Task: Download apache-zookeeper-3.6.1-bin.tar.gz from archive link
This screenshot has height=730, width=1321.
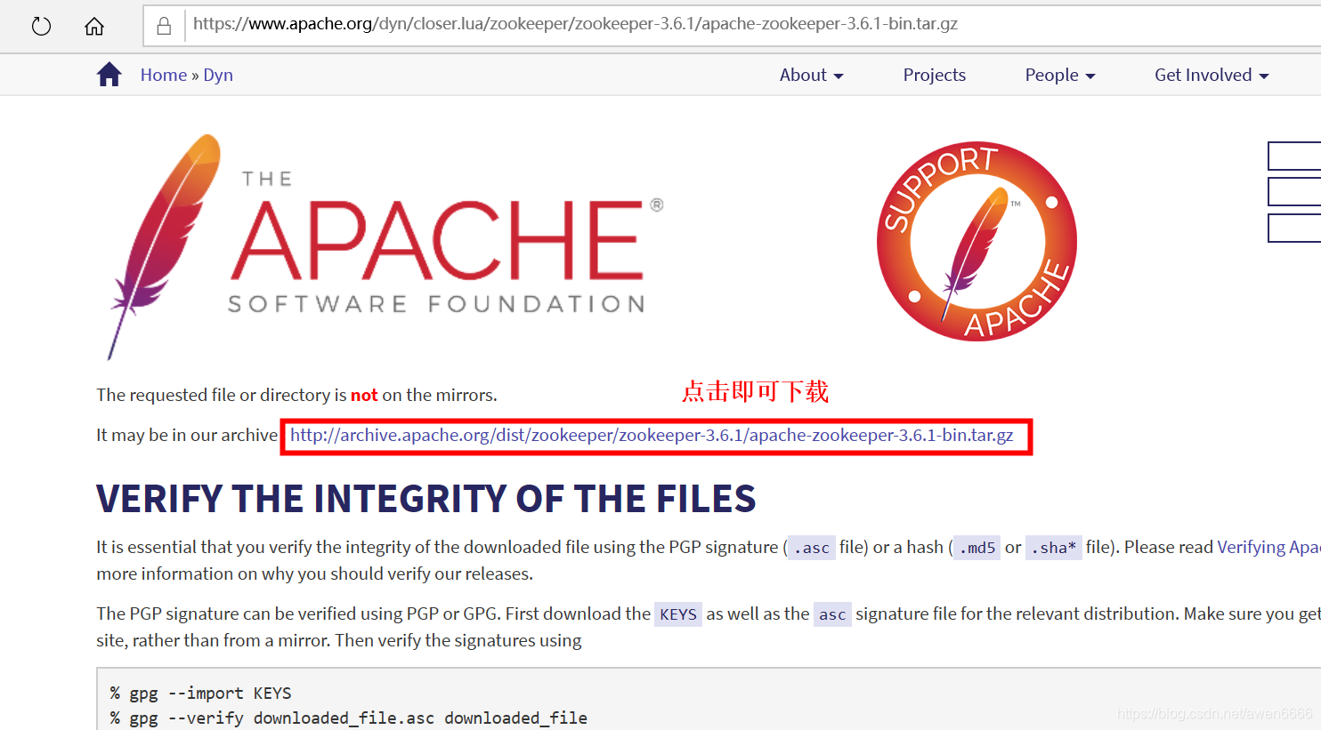Action: click(652, 435)
